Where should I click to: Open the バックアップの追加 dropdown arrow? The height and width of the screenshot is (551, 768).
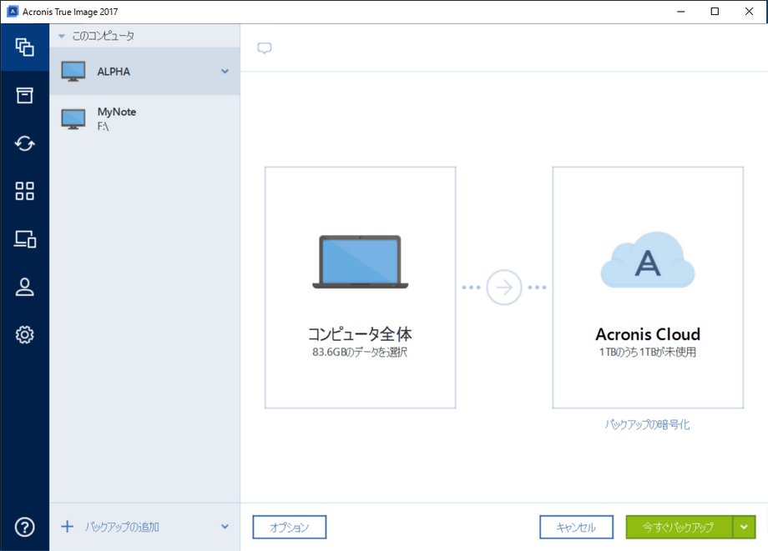225,527
